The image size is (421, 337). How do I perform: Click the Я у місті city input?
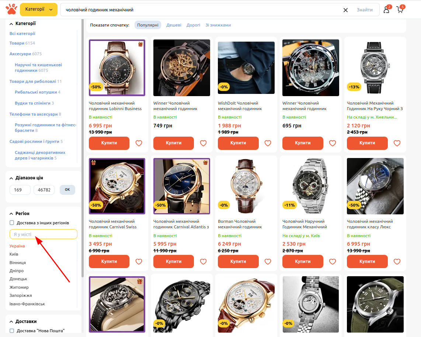(44, 234)
